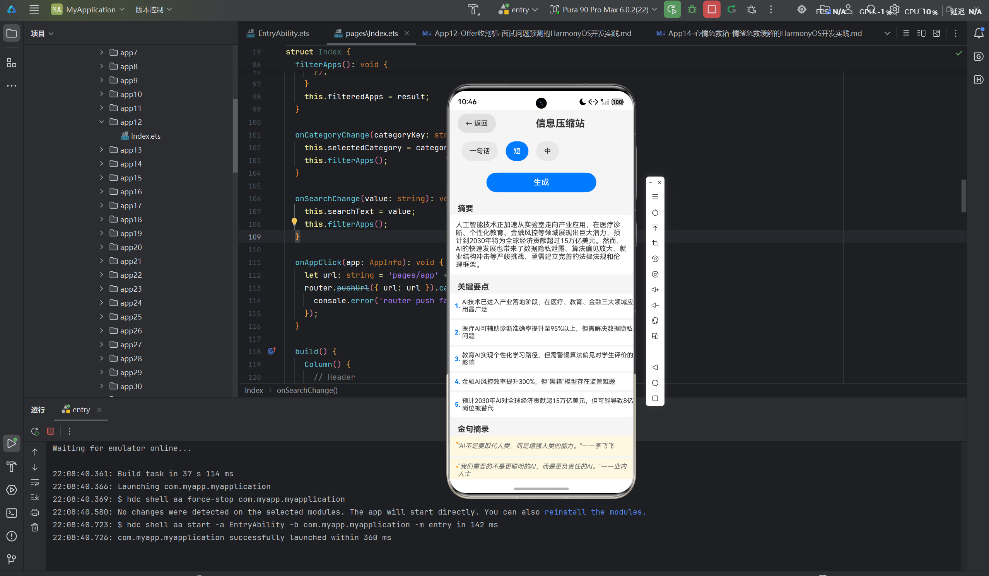Open the Pura 90 Pro Max device dropdown

[x=603, y=9]
